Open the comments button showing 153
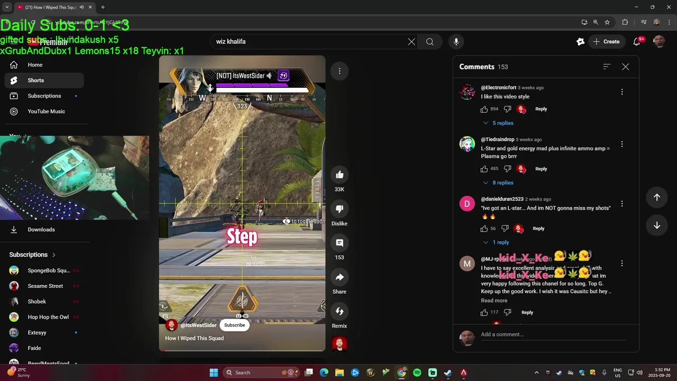The width and height of the screenshot is (677, 381). point(340,243)
